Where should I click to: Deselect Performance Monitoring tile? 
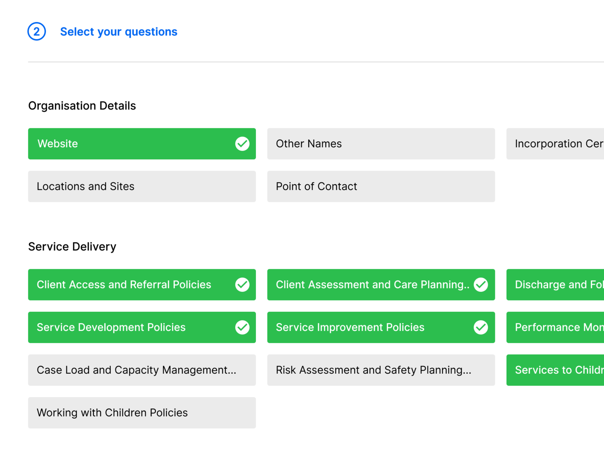tap(556, 327)
